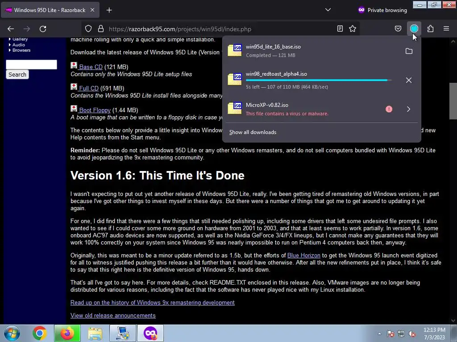Click the network tray icon
Image resolution: width=457 pixels, height=342 pixels.
point(401,334)
